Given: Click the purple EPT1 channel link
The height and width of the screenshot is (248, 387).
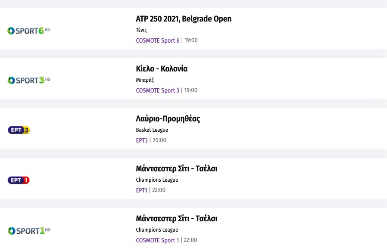Looking at the screenshot, I should [142, 190].
